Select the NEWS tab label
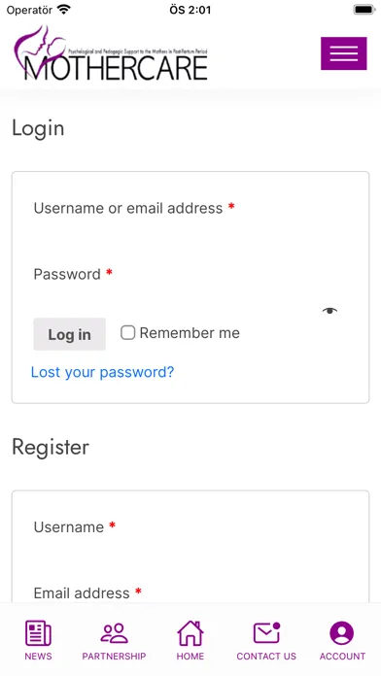 pos(38,657)
